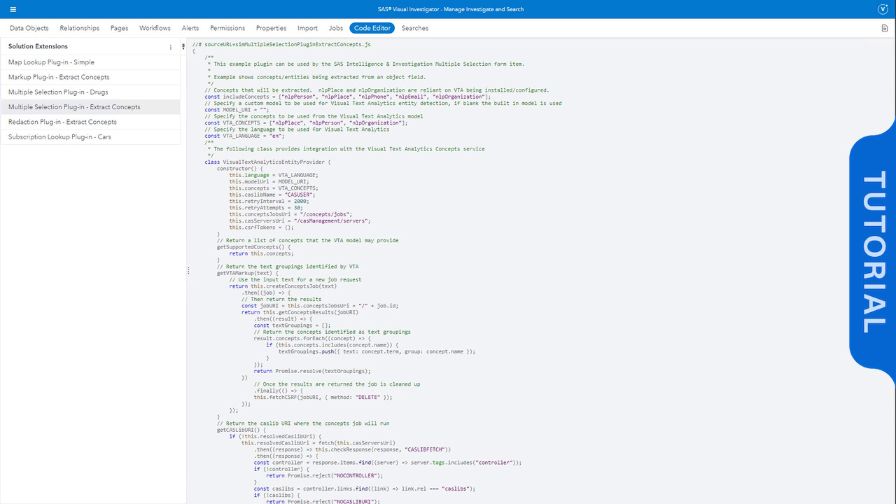Click the Promise.reject("NOCONTROLLER") line
896x504 pixels.
pos(325,475)
